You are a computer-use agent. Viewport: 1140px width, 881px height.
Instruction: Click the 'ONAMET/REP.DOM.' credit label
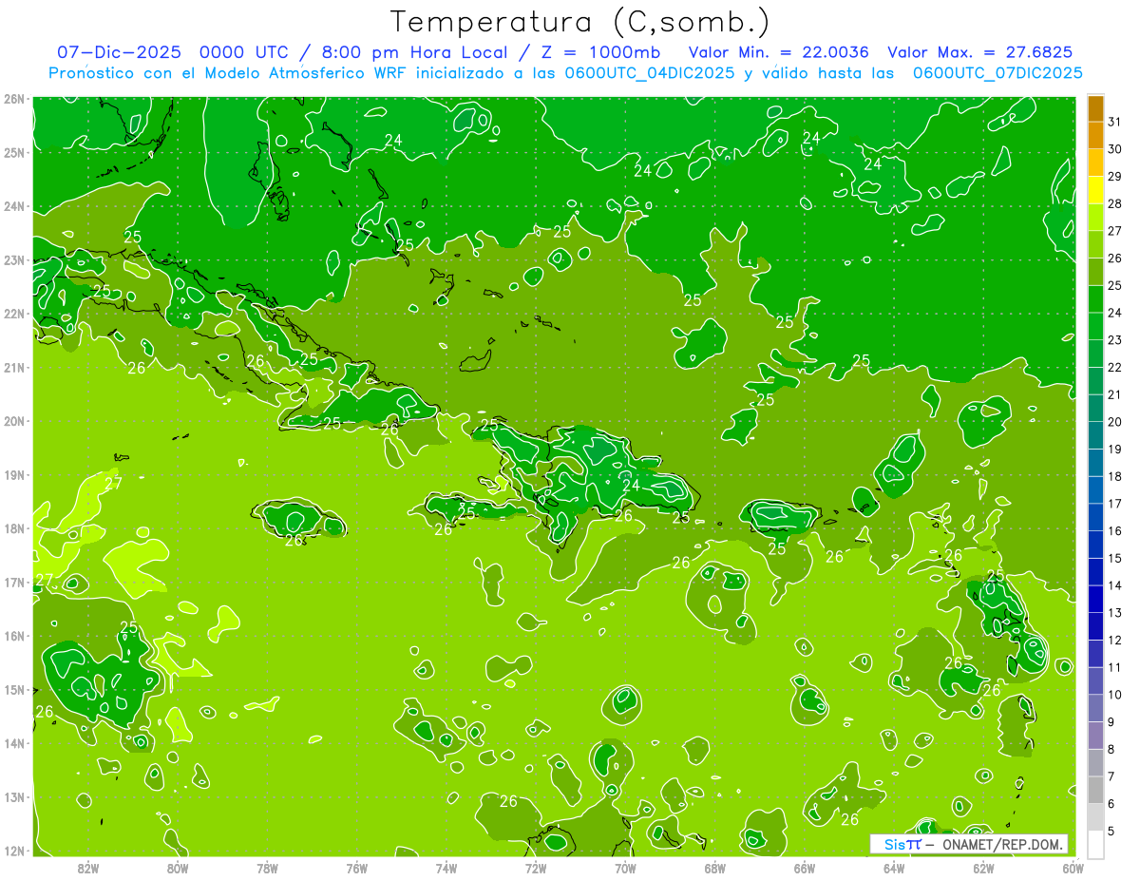pos(1001,844)
